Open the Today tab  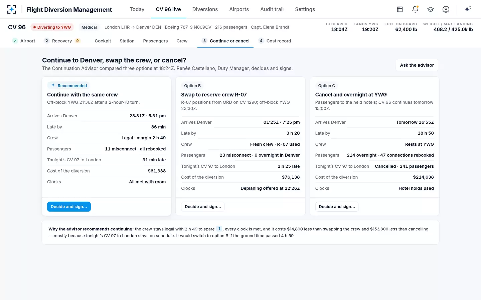click(x=137, y=9)
